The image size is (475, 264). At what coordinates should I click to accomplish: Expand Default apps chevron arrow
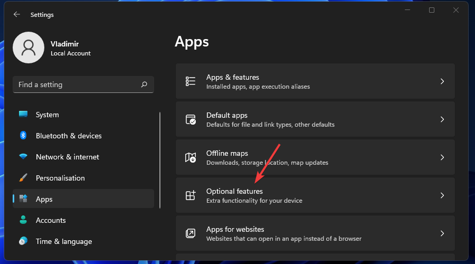[442, 119]
